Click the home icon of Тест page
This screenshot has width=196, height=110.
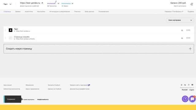coord(10,30)
